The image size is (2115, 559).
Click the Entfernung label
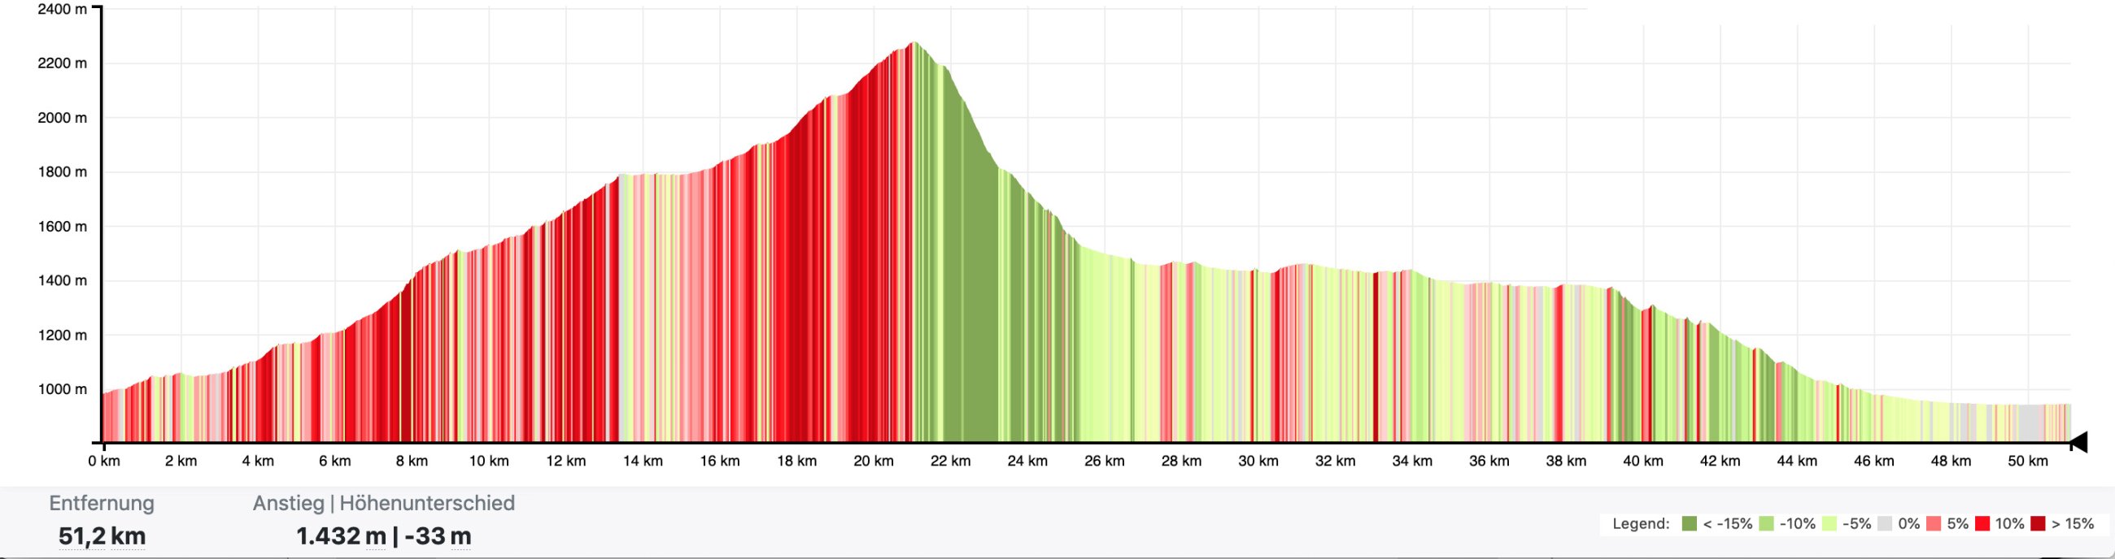(102, 503)
